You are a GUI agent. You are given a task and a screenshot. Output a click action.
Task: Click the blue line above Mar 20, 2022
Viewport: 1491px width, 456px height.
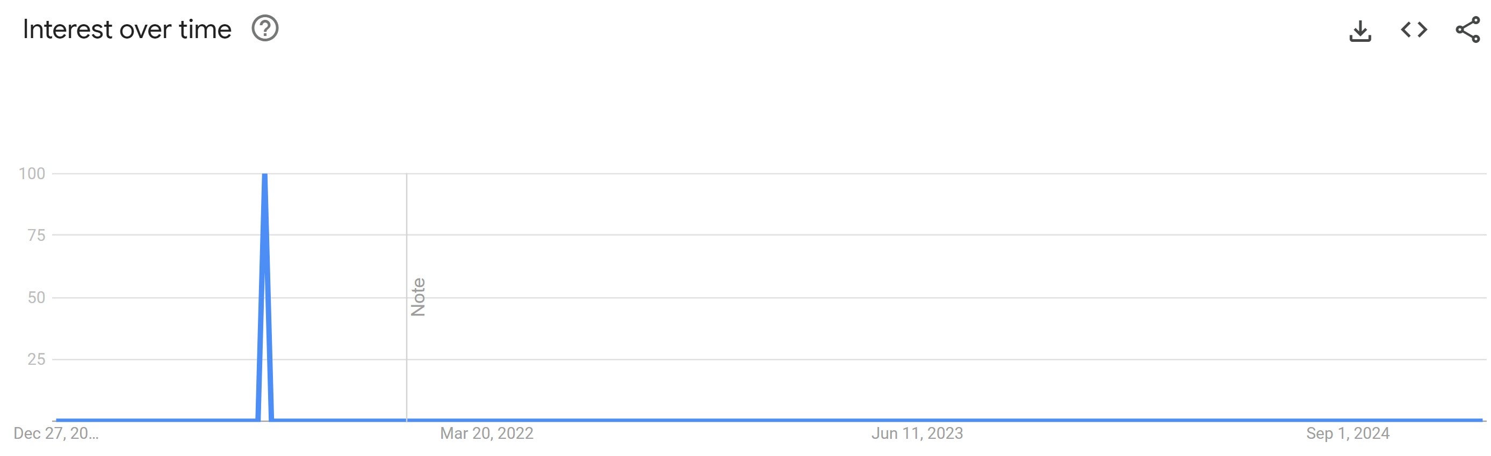[x=487, y=420]
